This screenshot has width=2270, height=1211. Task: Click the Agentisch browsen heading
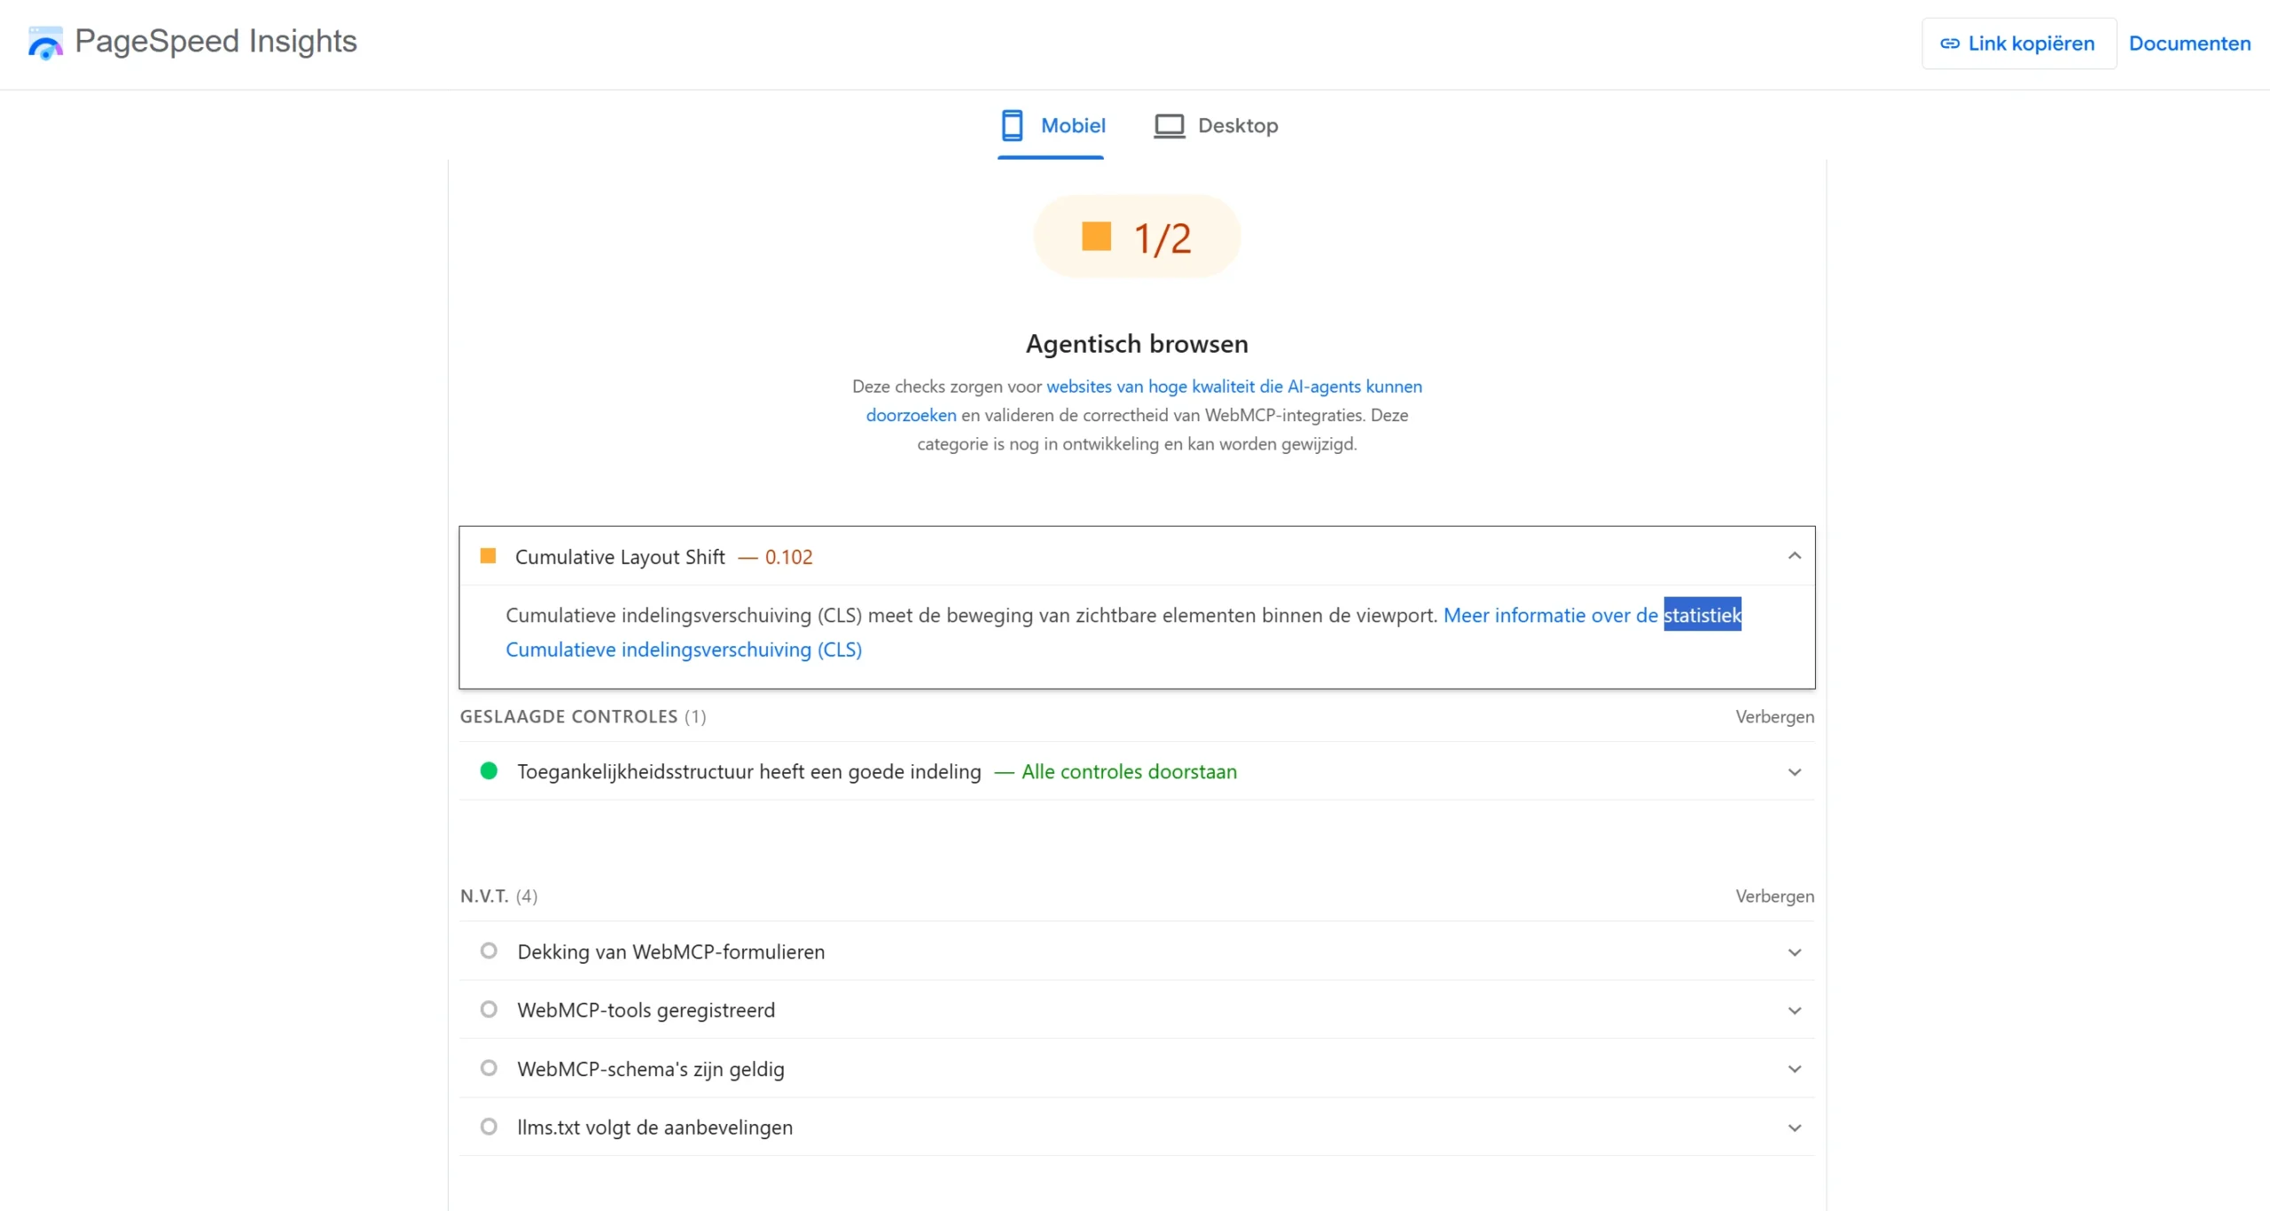click(1137, 343)
